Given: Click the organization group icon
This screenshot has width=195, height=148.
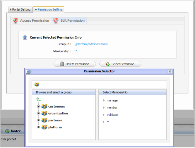Looking at the screenshot, I should pyautogui.click(x=44, y=113).
